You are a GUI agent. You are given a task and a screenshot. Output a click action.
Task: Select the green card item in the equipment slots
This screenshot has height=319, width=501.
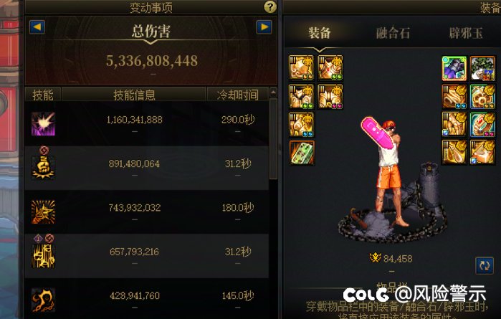tap(302, 153)
